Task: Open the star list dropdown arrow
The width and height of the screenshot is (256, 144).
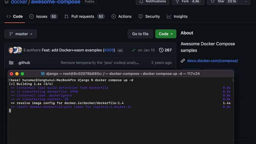Action: pos(246,2)
